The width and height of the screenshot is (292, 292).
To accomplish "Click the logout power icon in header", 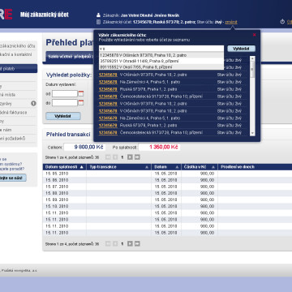I will tap(282, 22).
